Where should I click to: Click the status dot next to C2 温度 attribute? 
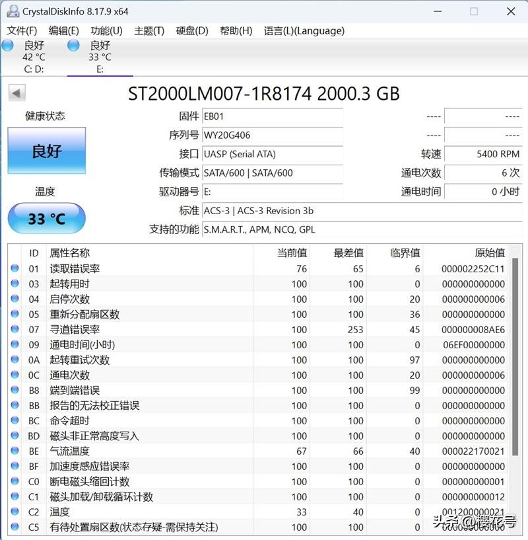(15, 512)
